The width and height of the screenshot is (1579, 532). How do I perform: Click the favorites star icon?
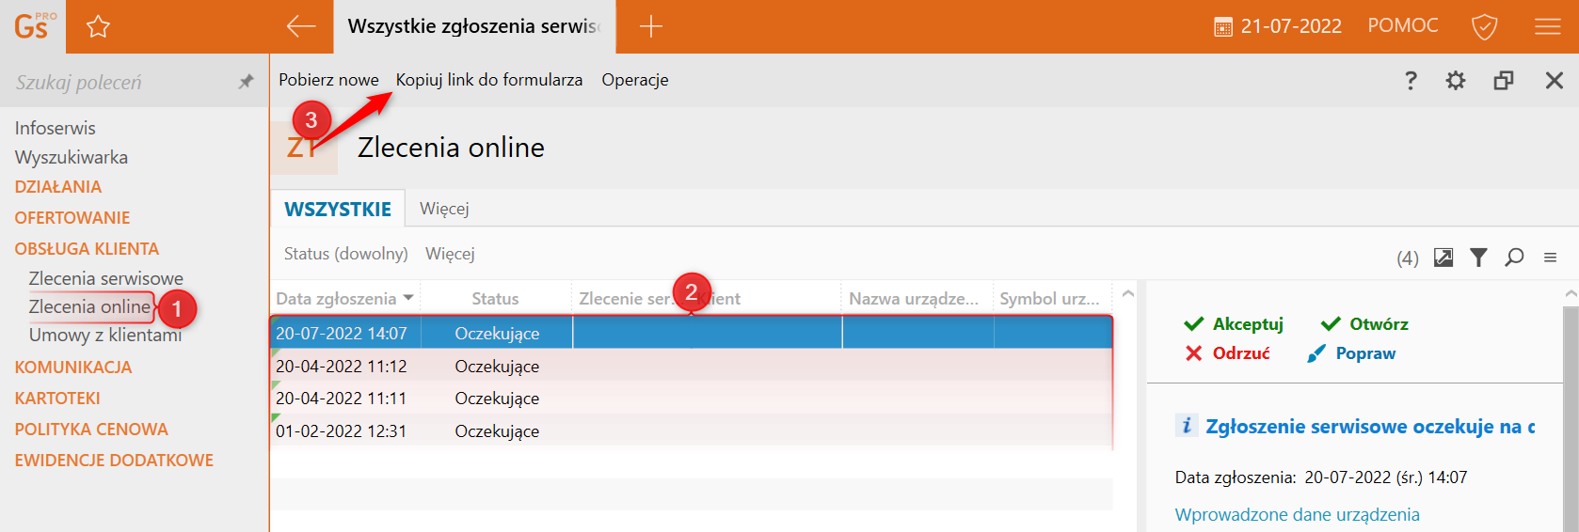pos(98,27)
